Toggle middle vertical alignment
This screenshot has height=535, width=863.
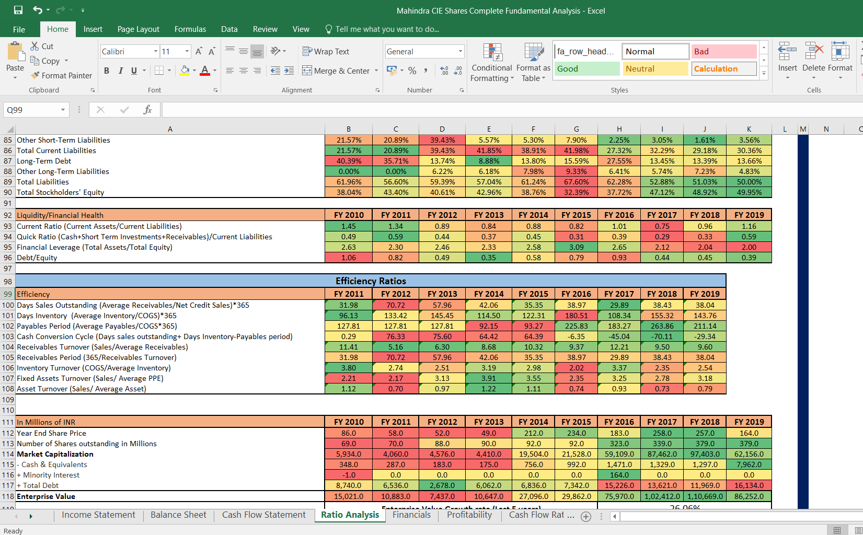pos(244,51)
